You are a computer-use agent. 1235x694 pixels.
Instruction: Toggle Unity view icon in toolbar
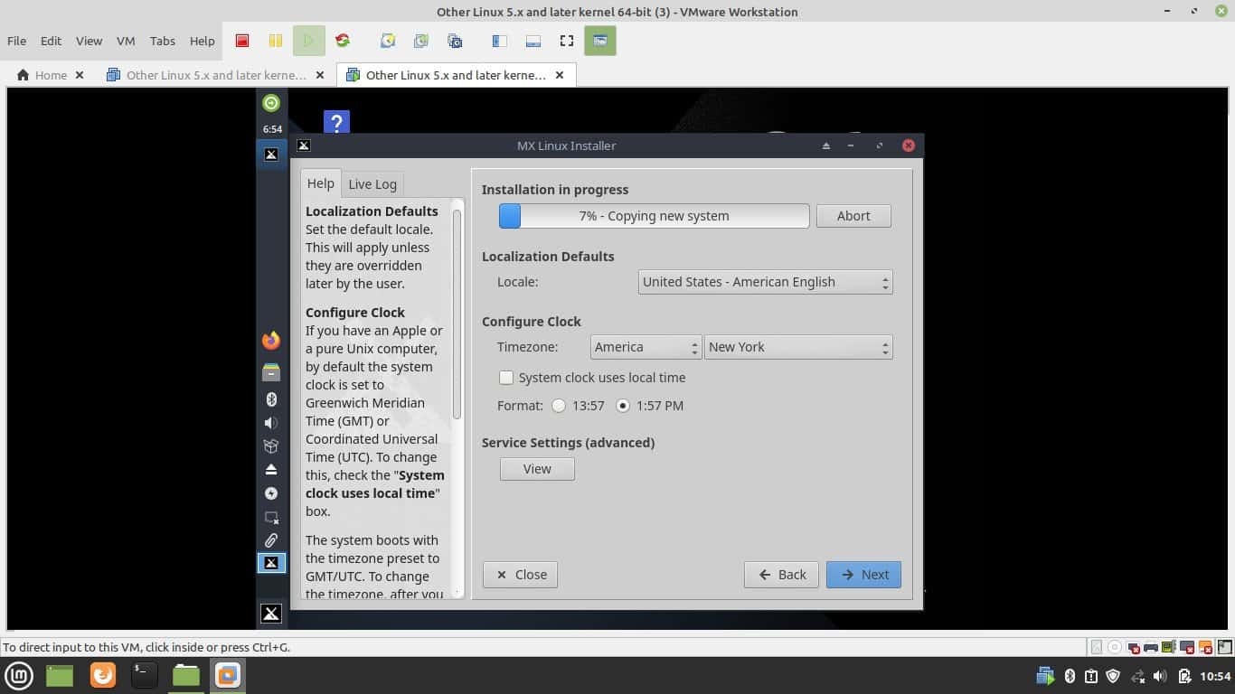click(600, 41)
